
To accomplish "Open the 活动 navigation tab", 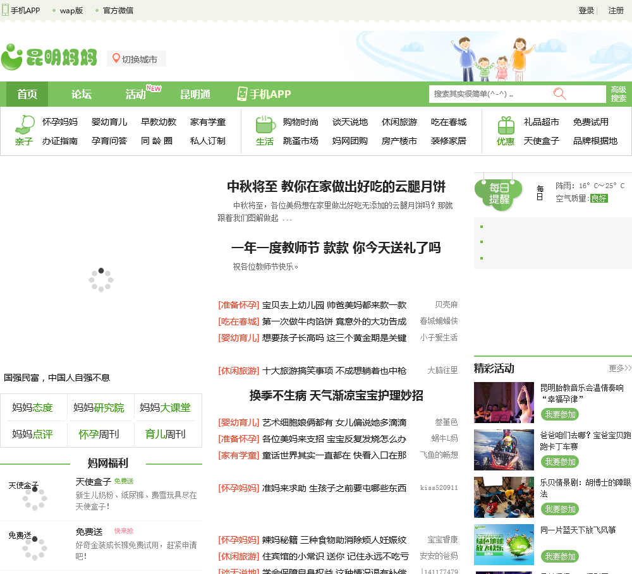I will (x=135, y=94).
